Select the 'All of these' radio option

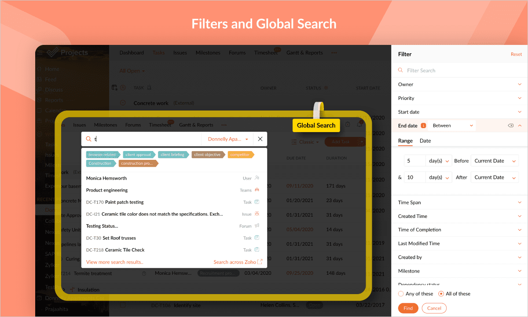[441, 294]
